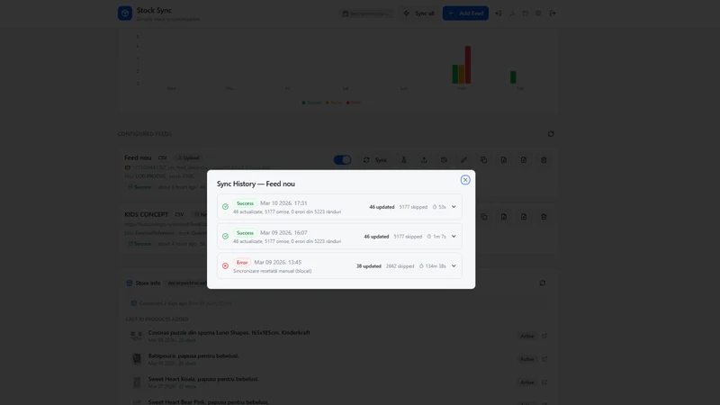Image resolution: width=720 pixels, height=405 pixels.
Task: Click the 'Sync History — Feed nou' title
Action: coord(256,184)
